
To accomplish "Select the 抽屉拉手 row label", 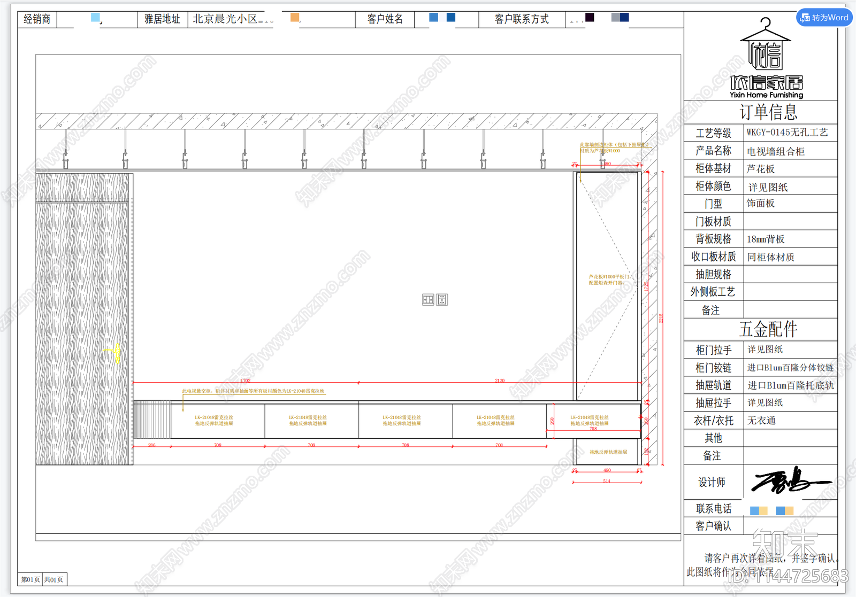I will click(713, 403).
